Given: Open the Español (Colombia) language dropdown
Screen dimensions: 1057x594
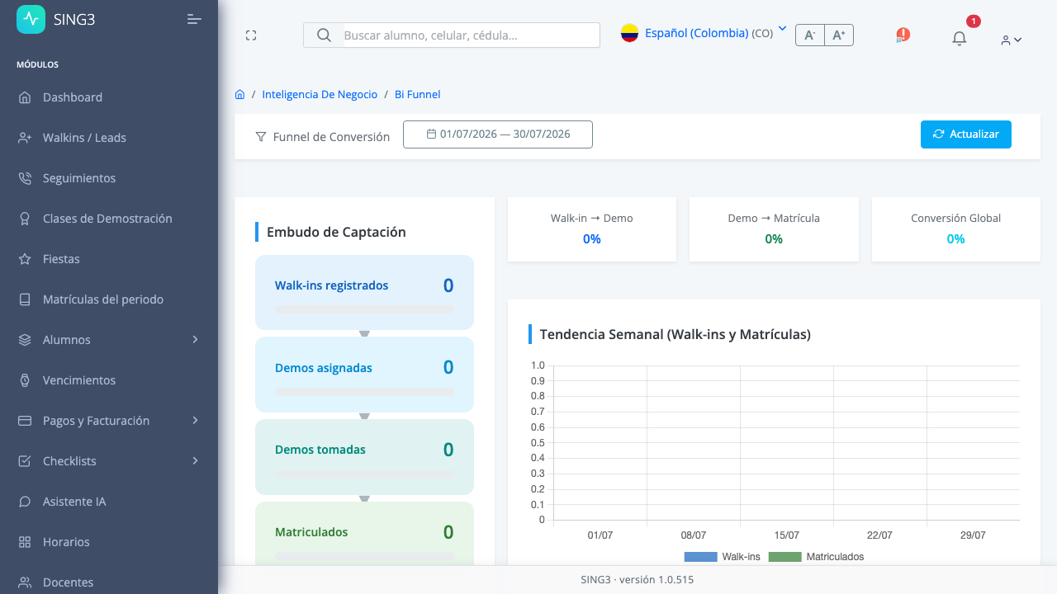Looking at the screenshot, I should click(x=704, y=33).
